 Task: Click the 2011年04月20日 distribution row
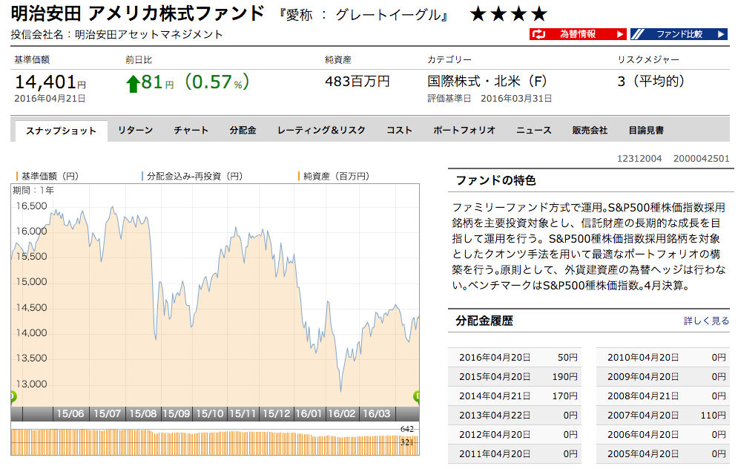515,454
